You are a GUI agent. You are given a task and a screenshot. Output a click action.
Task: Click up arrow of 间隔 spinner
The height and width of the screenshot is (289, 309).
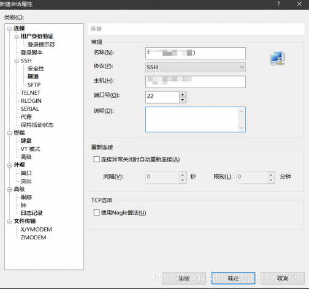183,175
